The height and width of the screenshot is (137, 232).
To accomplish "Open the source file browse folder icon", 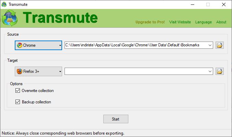I will [x=219, y=45].
